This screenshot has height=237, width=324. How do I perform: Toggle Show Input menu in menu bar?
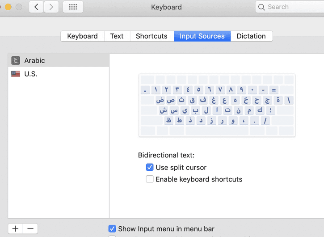pyautogui.click(x=113, y=229)
